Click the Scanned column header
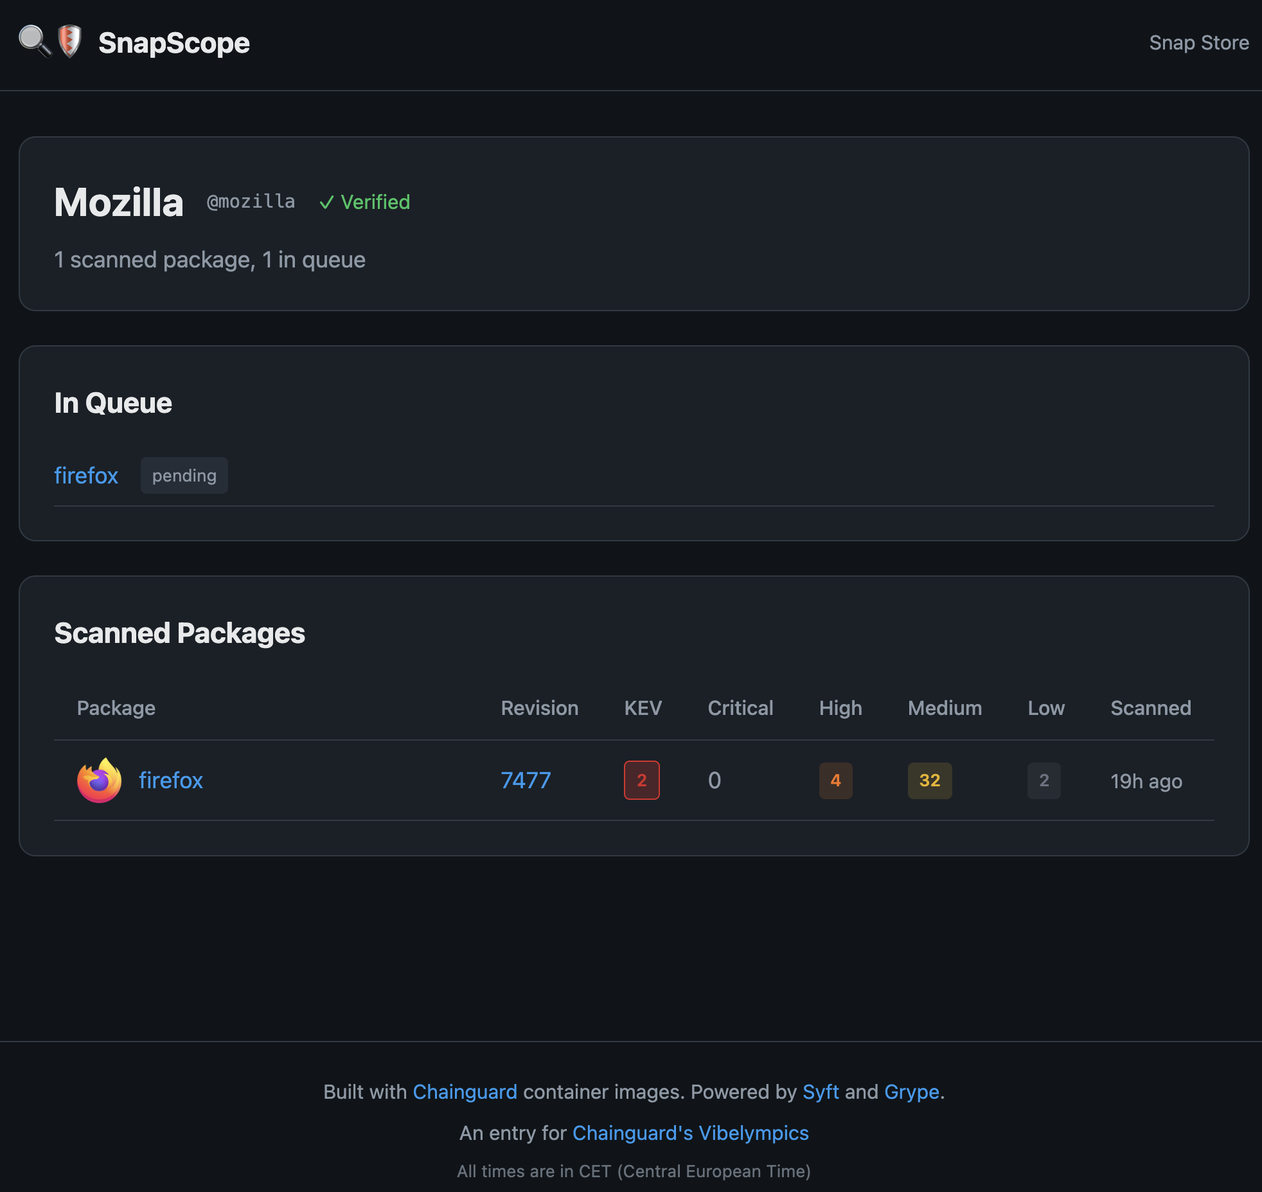This screenshot has height=1192, width=1262. [1151, 708]
